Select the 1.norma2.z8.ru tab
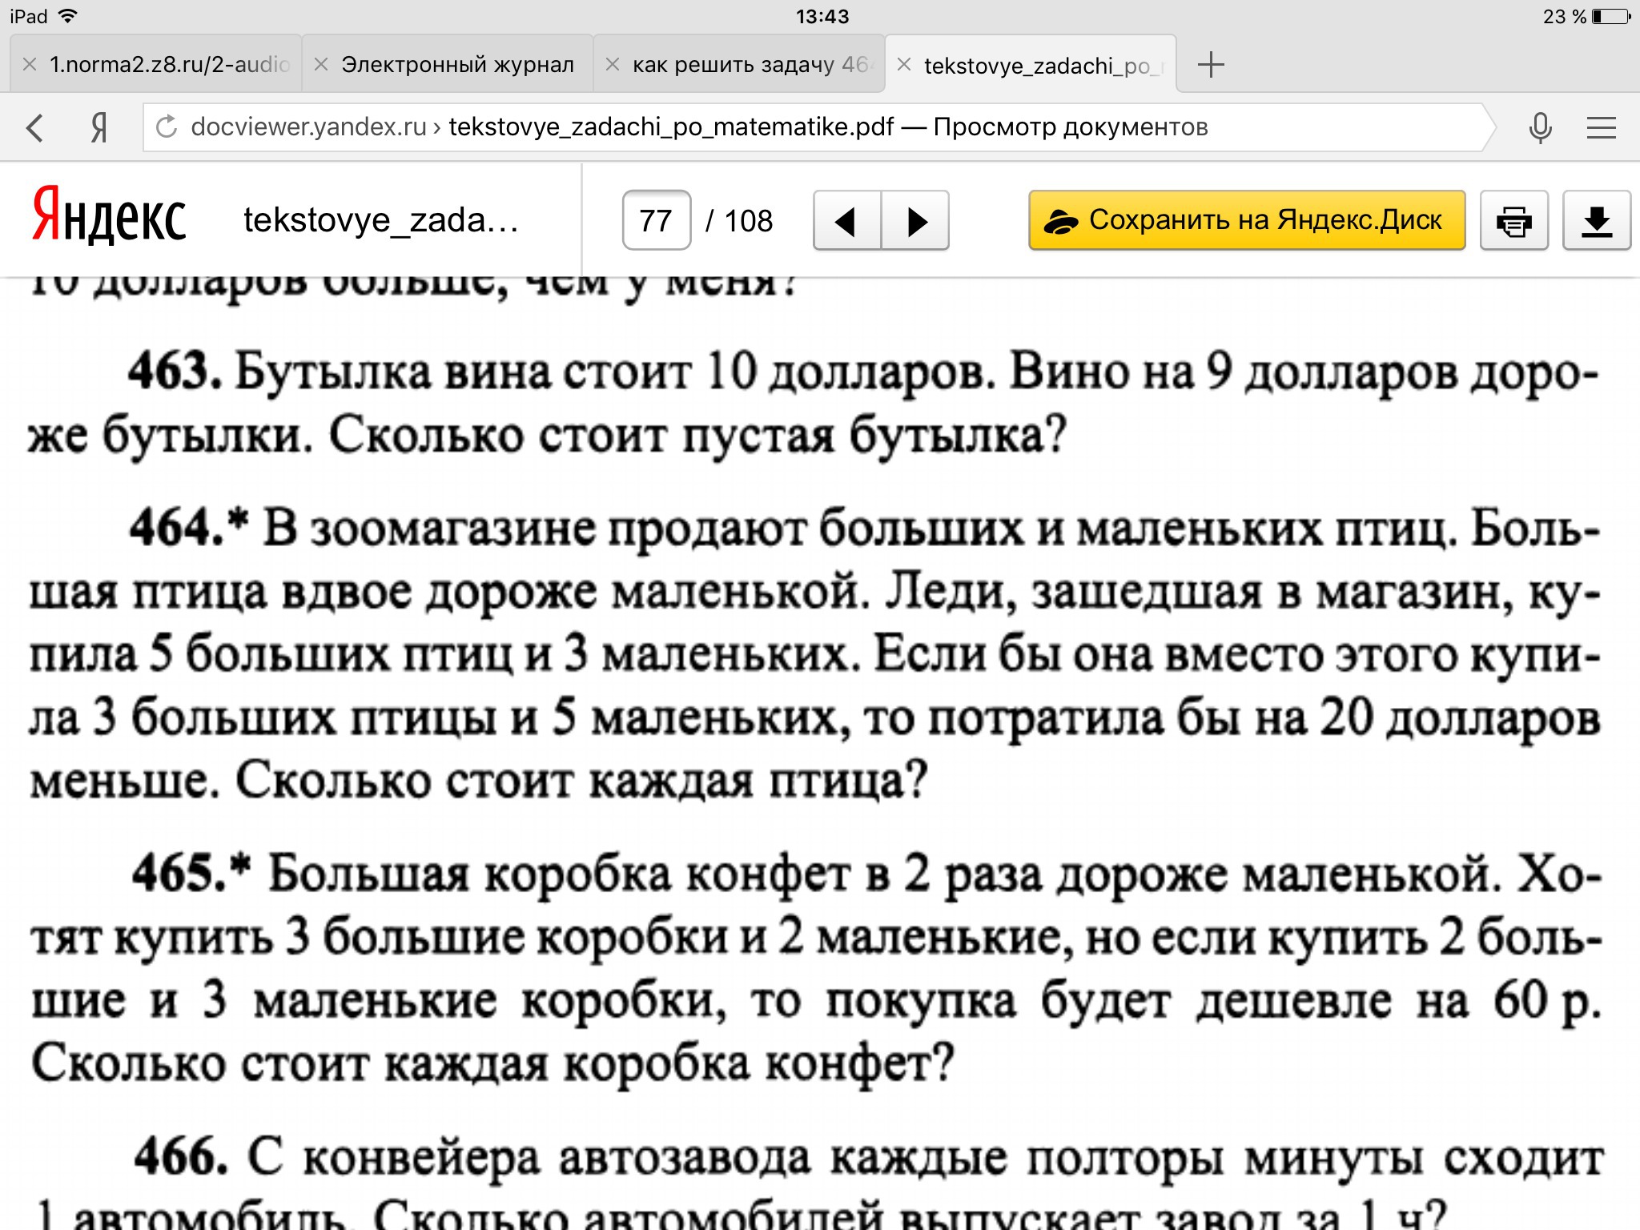 [169, 64]
